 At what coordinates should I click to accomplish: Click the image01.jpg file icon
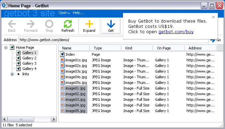click(x=62, y=88)
